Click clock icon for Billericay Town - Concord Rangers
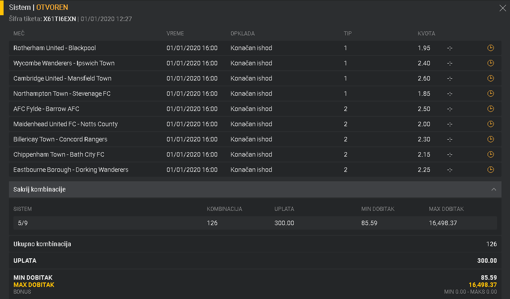Screen dimensions: 510x299 coord(490,139)
